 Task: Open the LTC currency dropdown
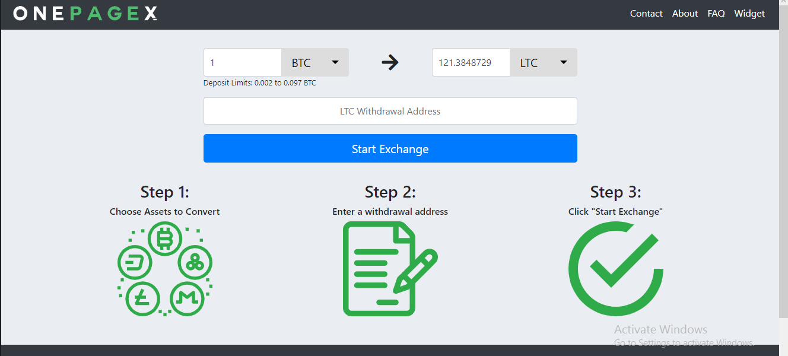click(x=544, y=62)
